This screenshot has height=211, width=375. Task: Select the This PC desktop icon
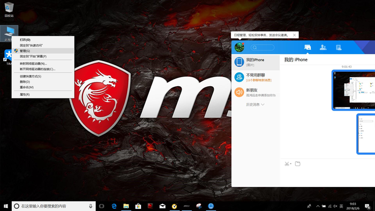point(9,33)
